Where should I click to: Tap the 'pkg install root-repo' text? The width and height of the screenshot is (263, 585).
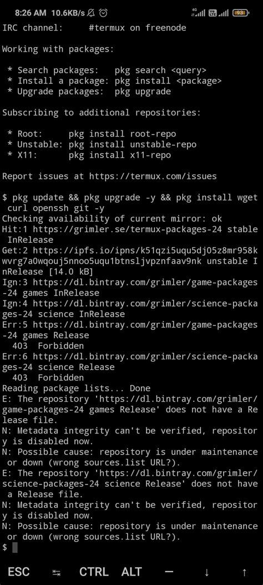[x=122, y=133]
